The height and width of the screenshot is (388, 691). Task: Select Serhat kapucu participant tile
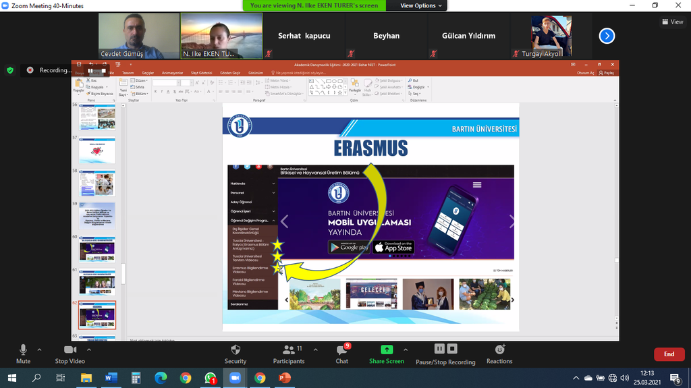(x=304, y=36)
